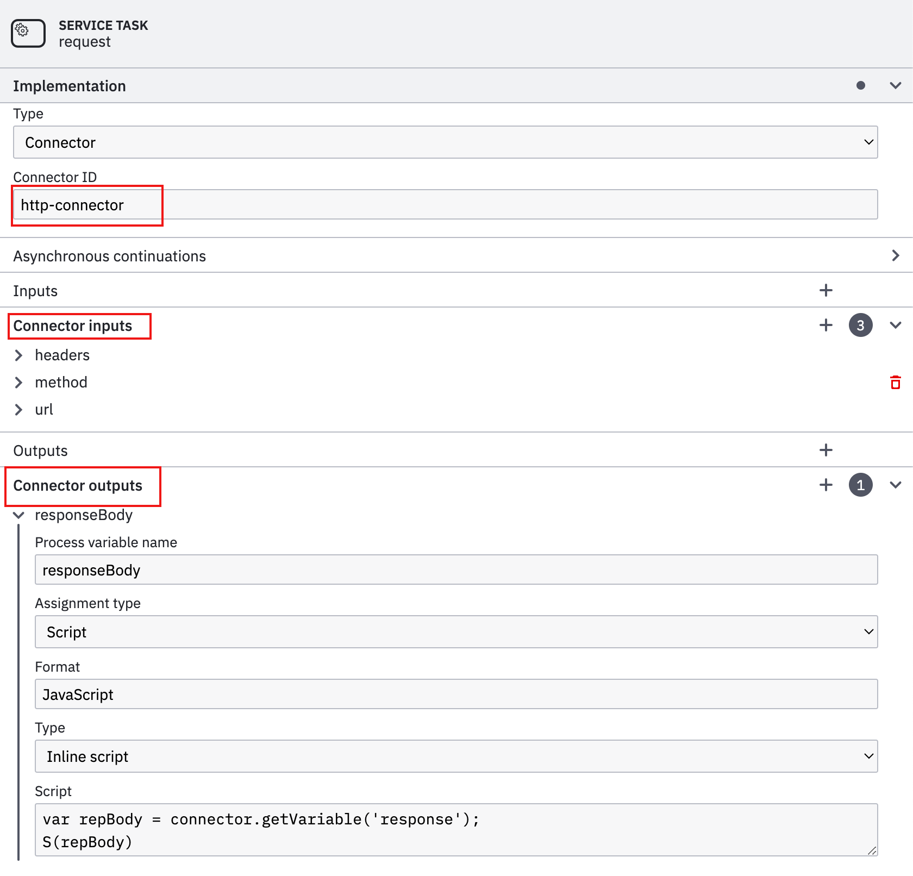Click the Outputs section label
The height and width of the screenshot is (876, 913).
41,451
